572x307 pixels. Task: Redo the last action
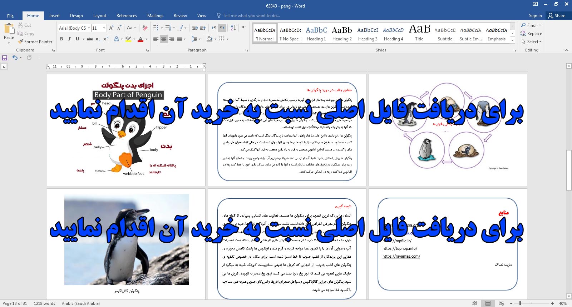pyautogui.click(x=29, y=58)
